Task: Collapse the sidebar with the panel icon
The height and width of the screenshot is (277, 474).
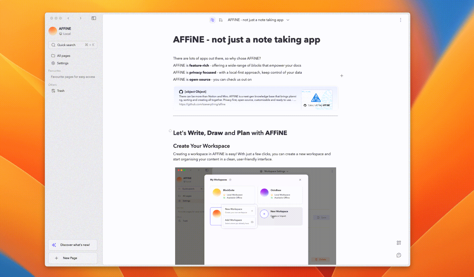Action: coord(94,18)
